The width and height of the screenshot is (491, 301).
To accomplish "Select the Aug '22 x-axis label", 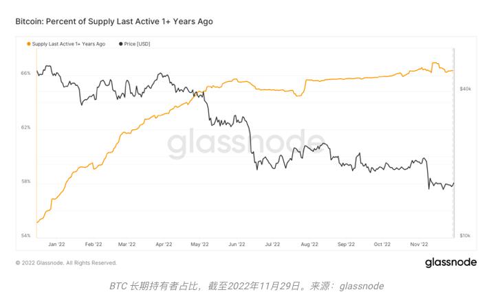I will coord(309,244).
